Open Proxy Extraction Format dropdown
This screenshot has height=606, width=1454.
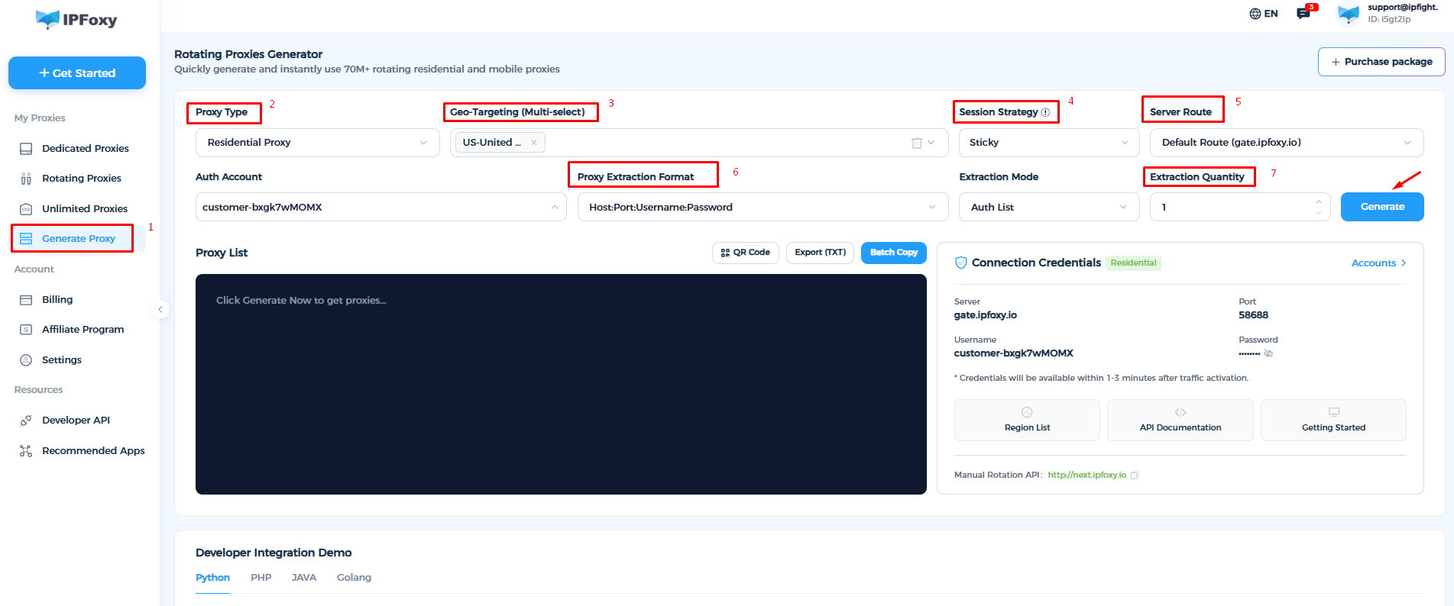(x=763, y=207)
